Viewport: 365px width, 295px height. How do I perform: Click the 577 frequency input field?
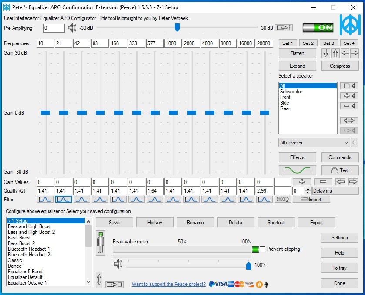click(x=154, y=43)
